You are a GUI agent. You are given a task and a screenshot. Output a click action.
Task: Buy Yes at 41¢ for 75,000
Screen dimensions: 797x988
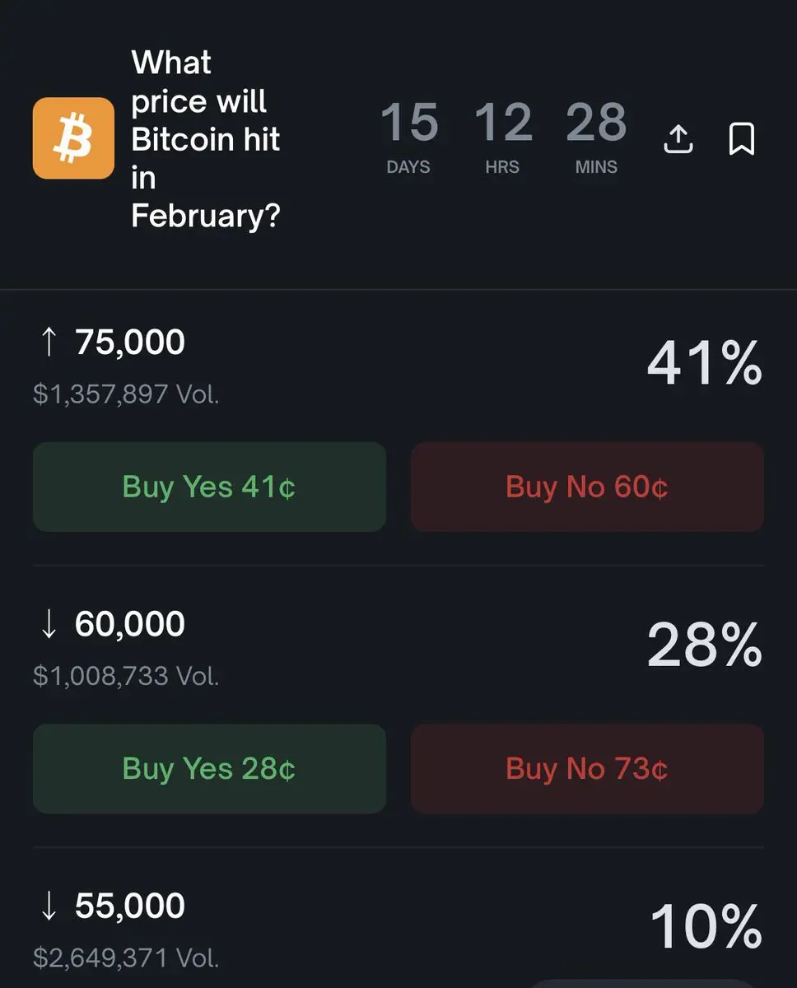point(209,487)
